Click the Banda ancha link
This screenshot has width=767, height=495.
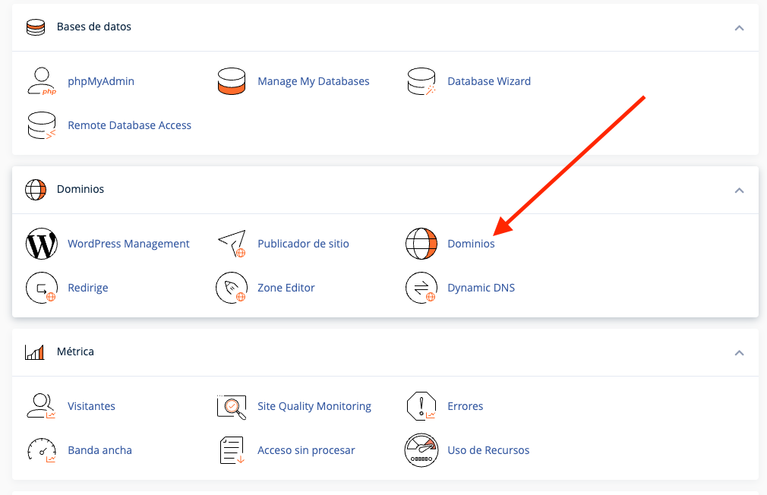point(99,450)
